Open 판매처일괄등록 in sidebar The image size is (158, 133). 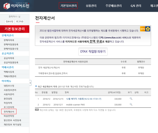[11, 44]
